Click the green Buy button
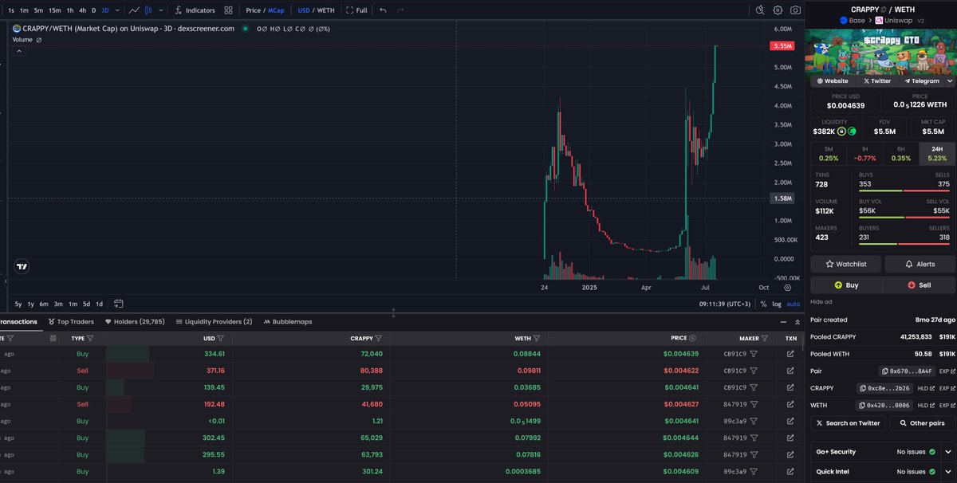 pyautogui.click(x=845, y=285)
